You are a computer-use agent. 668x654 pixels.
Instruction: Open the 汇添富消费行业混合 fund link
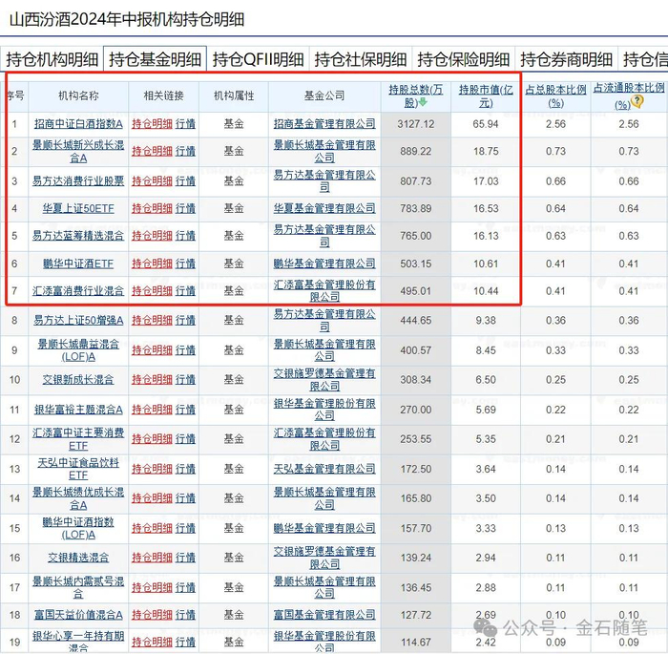point(78,291)
